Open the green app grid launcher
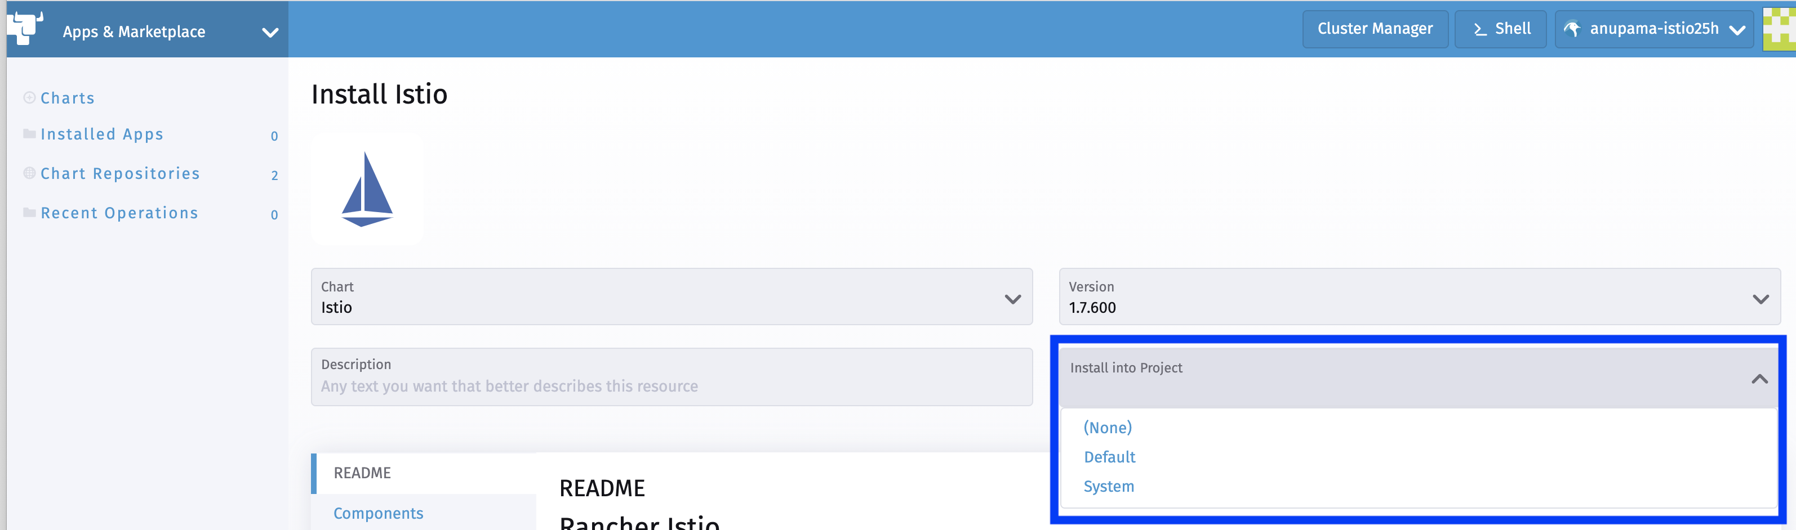Image resolution: width=1796 pixels, height=530 pixels. pyautogui.click(x=1781, y=29)
